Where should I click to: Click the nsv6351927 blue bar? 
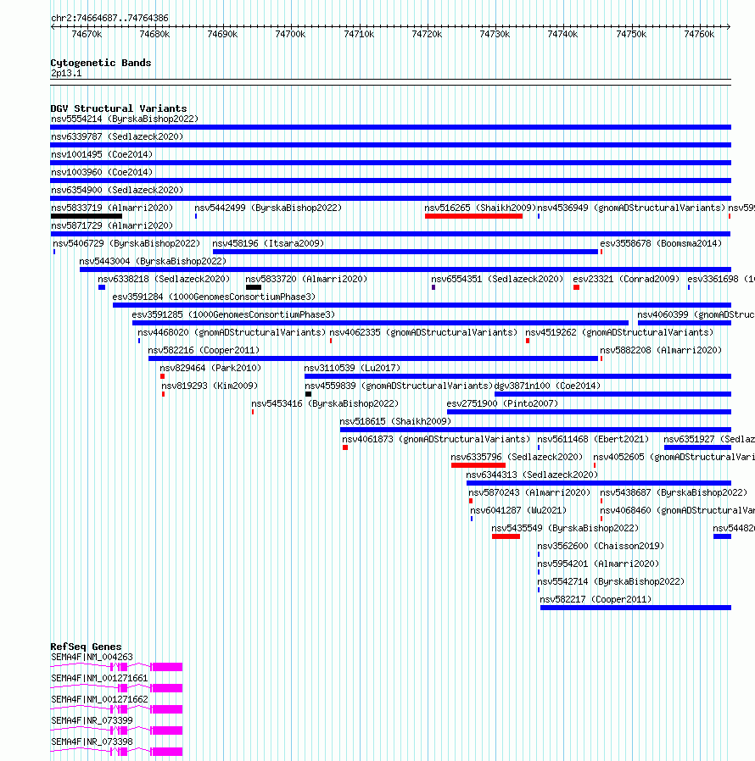(697, 447)
